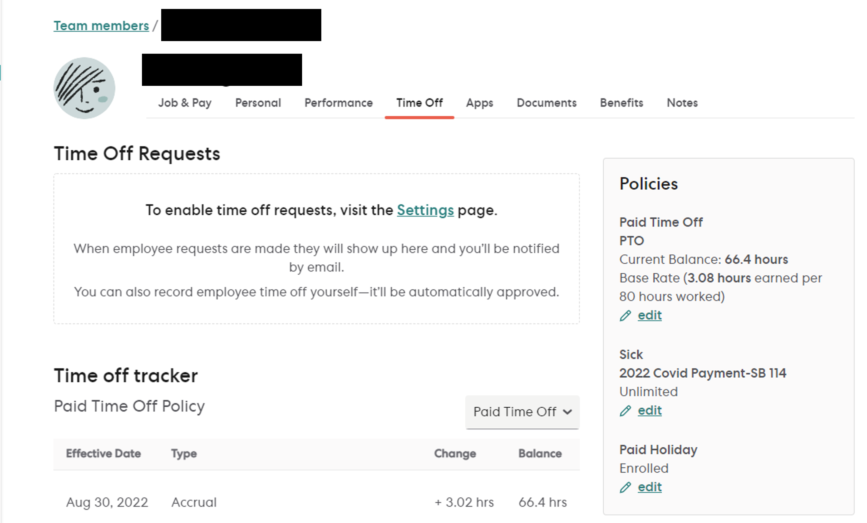Screen dimensions: 867x523
Task: Select the Time Off tab
Action: [420, 103]
